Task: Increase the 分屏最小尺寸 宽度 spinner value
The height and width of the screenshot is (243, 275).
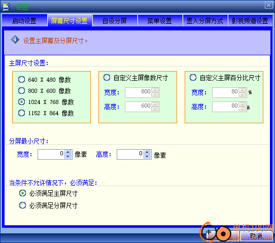Action: coord(68,152)
